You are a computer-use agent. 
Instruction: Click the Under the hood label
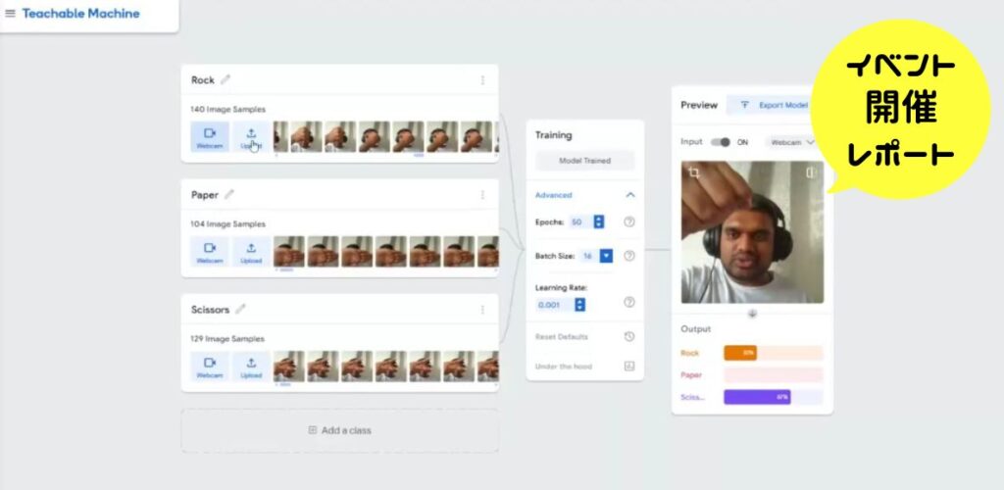(564, 367)
